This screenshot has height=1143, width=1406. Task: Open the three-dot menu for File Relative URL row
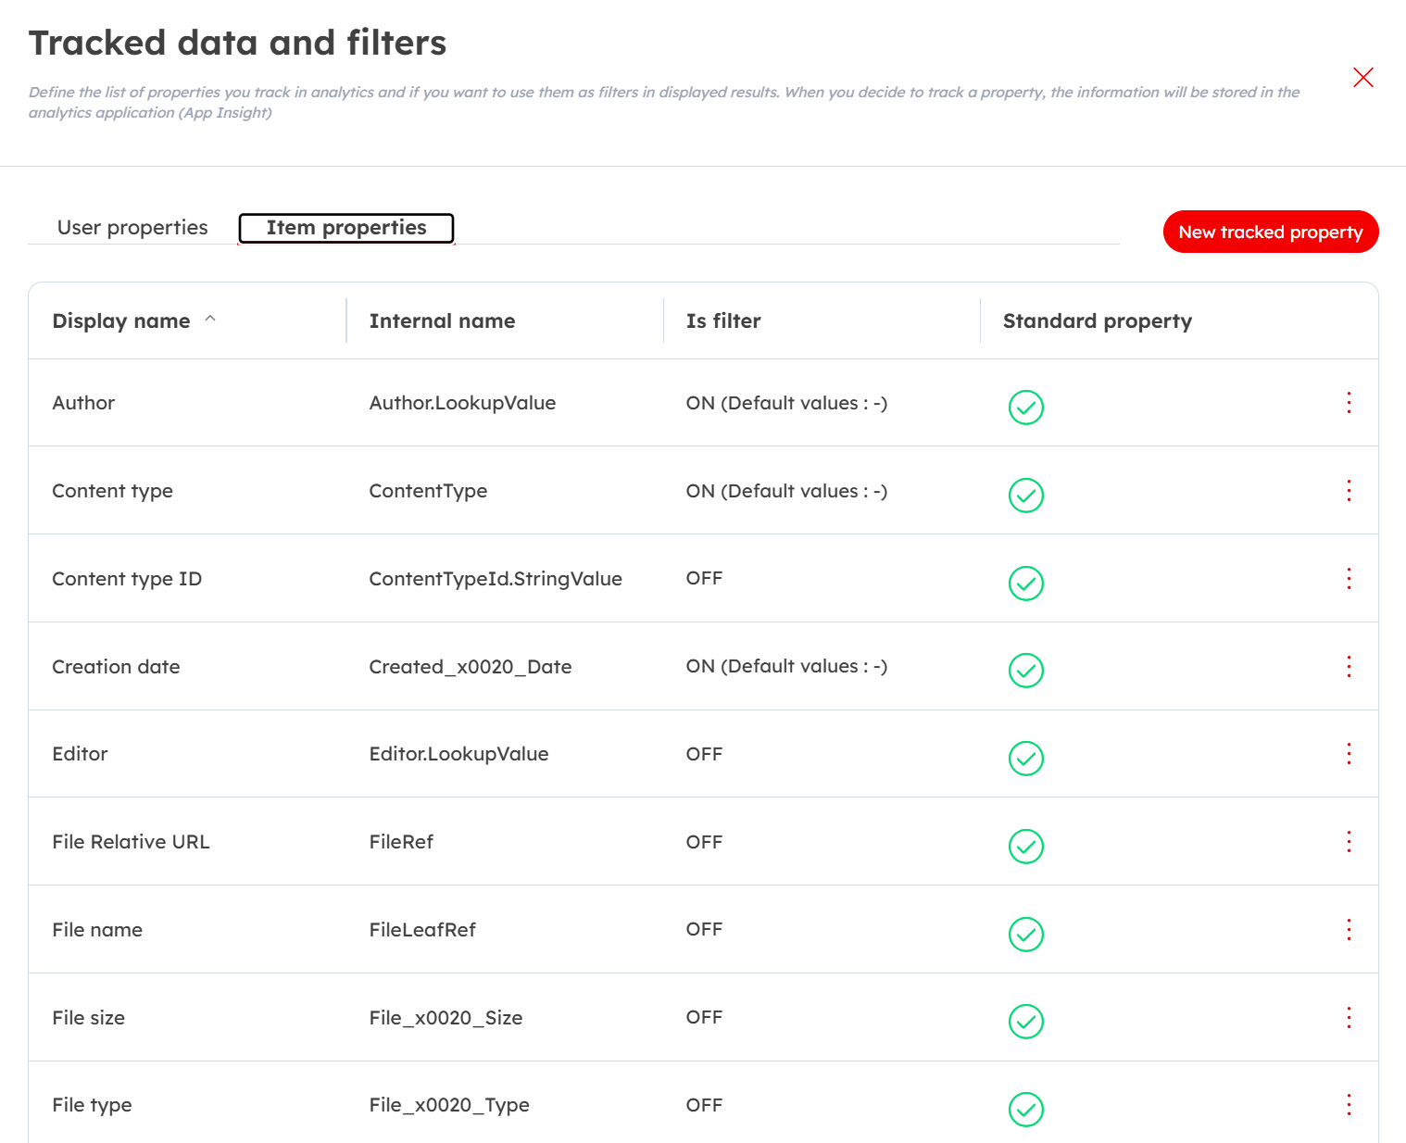click(x=1349, y=842)
